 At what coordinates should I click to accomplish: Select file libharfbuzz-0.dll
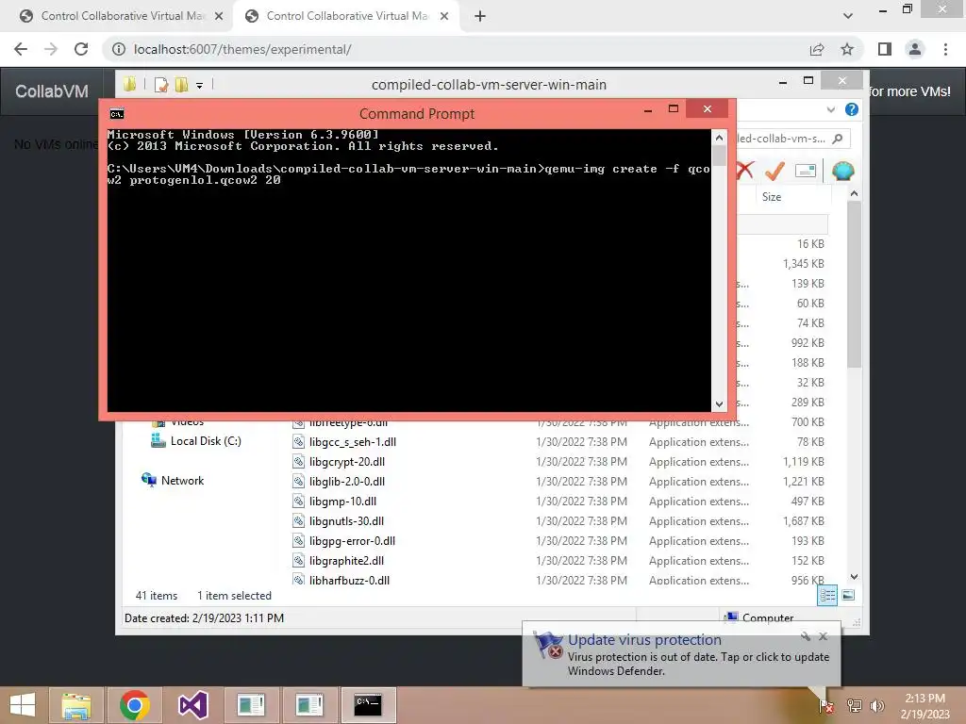click(x=349, y=580)
